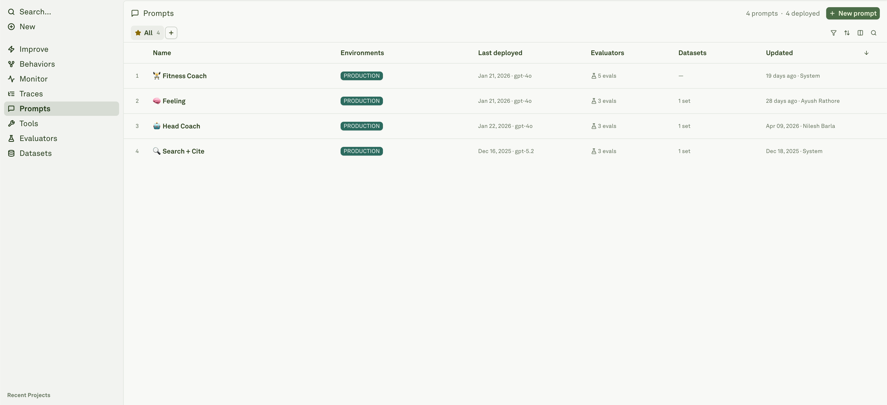Click '3 evals' in the Feeling row
The height and width of the screenshot is (405, 887).
(x=604, y=101)
